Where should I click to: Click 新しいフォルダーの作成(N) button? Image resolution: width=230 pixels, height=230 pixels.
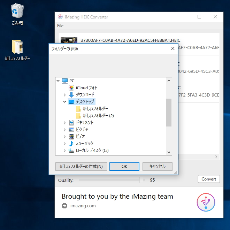point(81,167)
